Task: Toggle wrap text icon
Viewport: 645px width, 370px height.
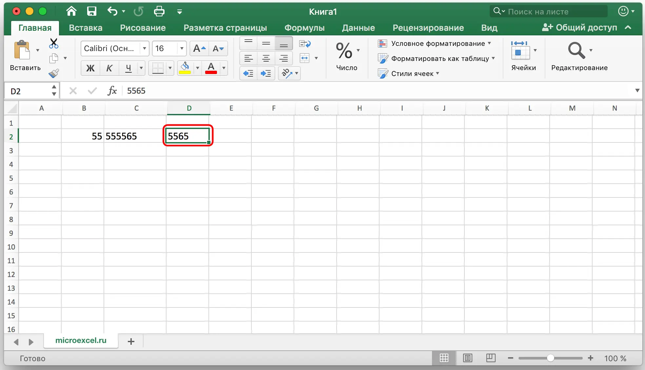Action: click(x=305, y=44)
